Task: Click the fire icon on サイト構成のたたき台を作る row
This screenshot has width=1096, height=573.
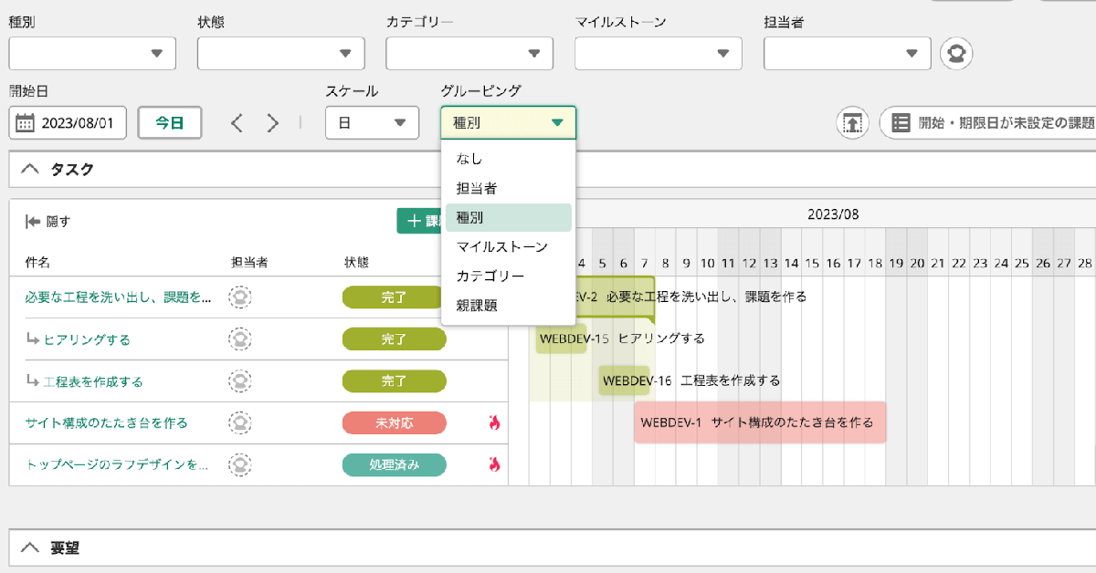Action: click(x=495, y=422)
